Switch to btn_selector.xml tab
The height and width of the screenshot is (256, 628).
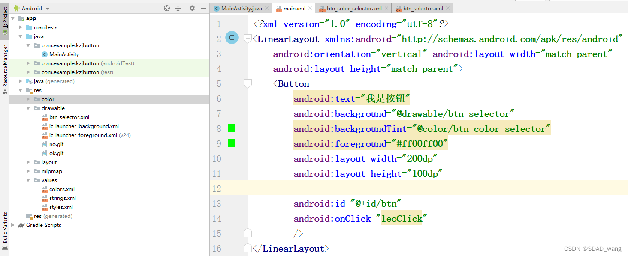point(422,8)
